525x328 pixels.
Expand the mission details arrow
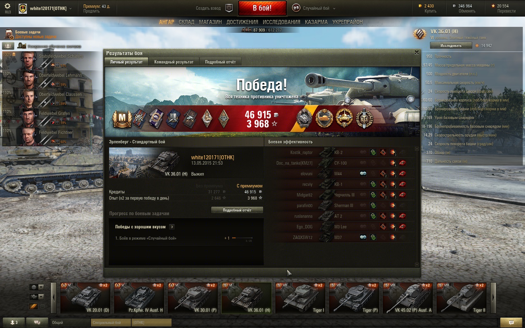pos(172,227)
